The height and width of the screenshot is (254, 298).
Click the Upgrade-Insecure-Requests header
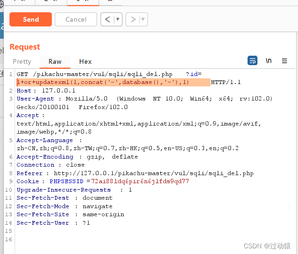64,190
